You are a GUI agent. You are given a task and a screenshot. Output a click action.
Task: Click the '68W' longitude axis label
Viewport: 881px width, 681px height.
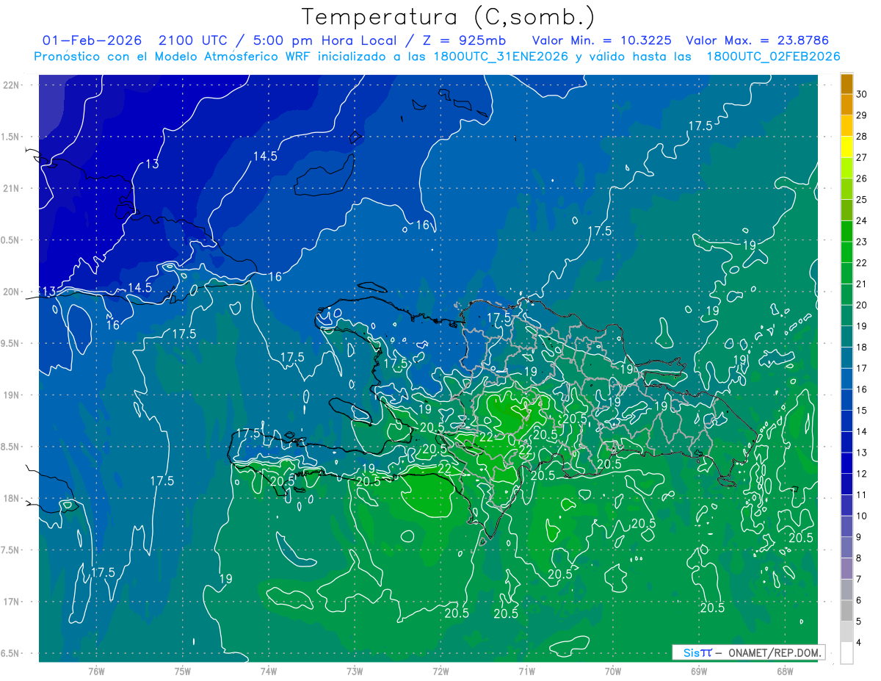785,671
